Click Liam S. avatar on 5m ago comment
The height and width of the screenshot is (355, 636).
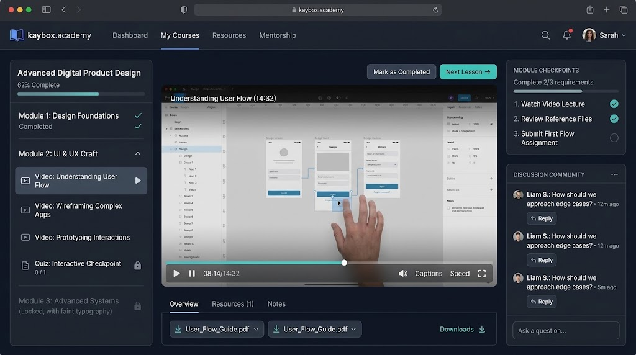(518, 278)
